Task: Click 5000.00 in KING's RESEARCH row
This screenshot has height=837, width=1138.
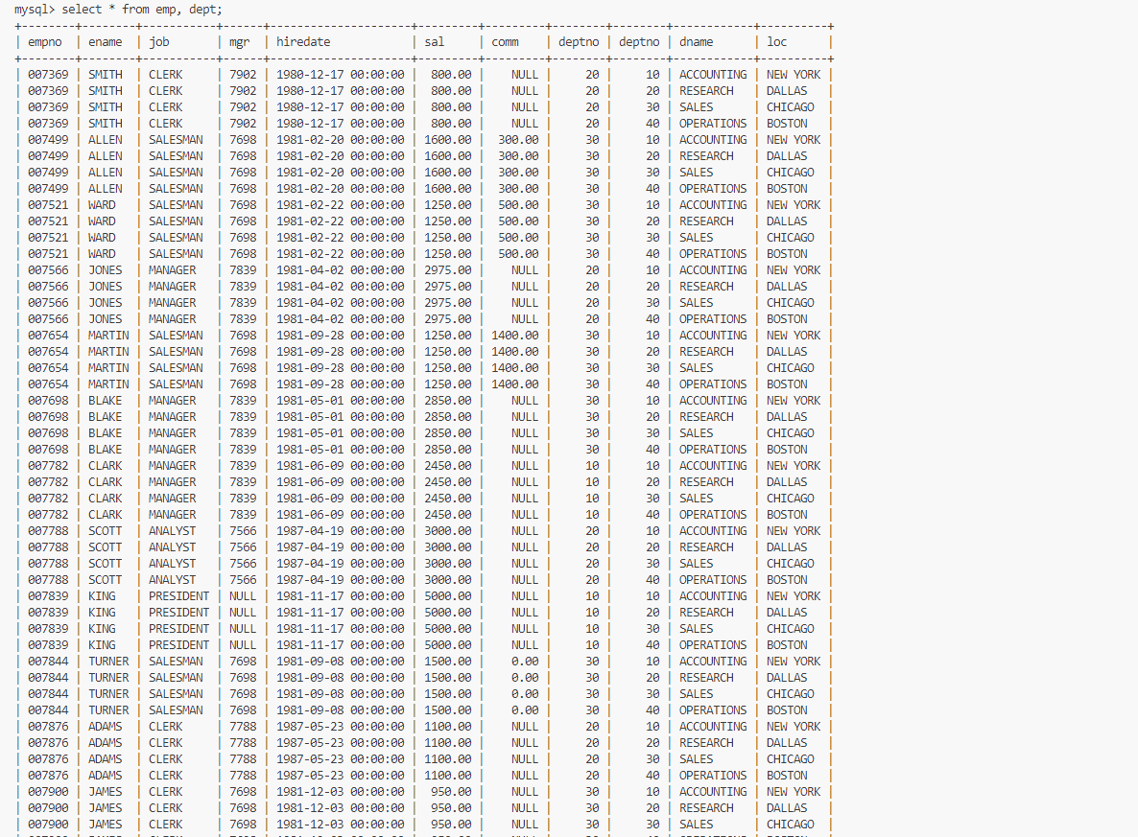Action: [x=448, y=613]
